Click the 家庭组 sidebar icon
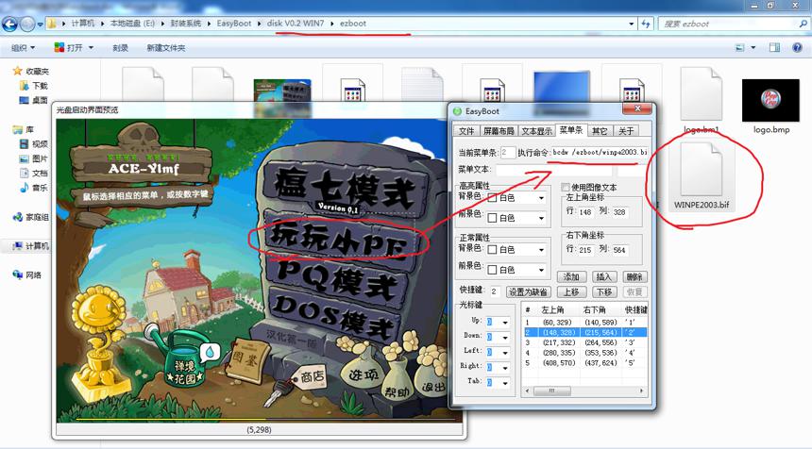812x449 pixels. [18, 217]
